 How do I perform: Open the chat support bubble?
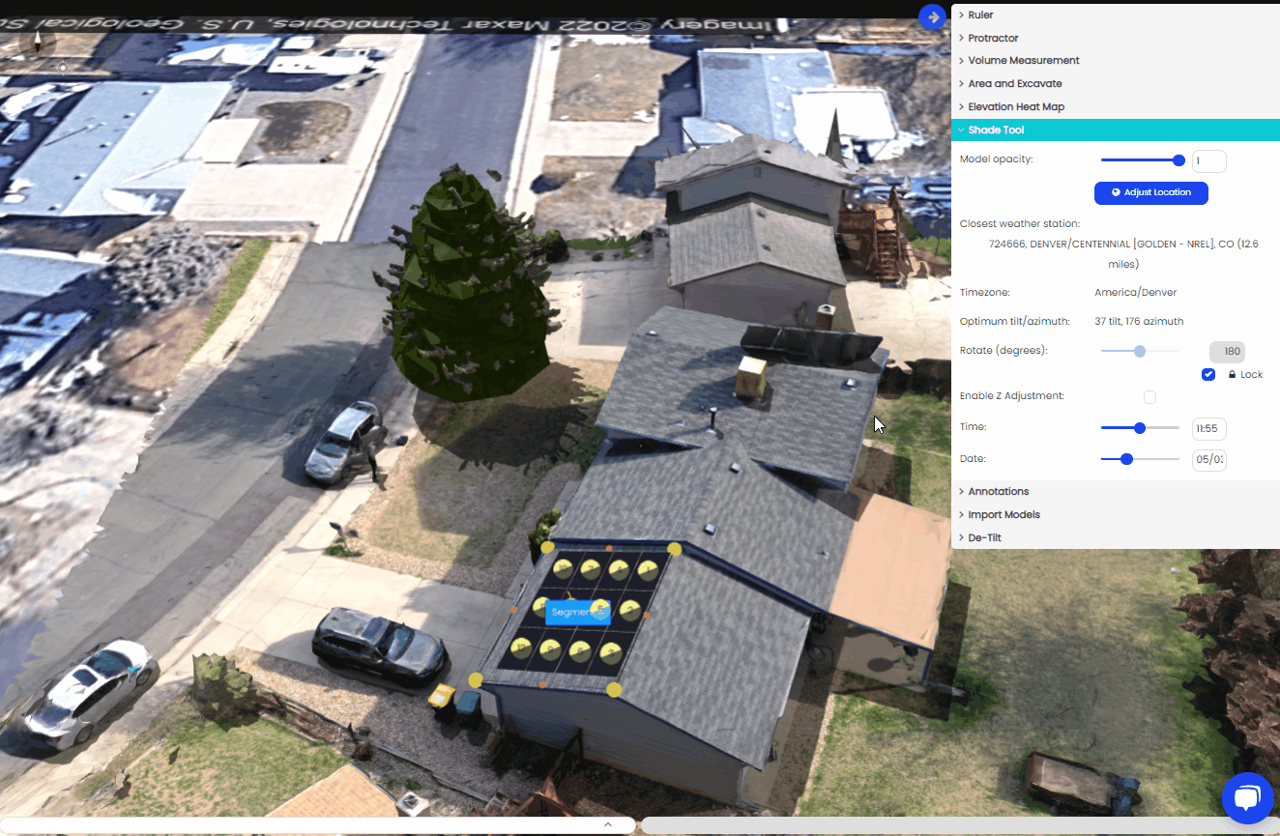point(1247,798)
